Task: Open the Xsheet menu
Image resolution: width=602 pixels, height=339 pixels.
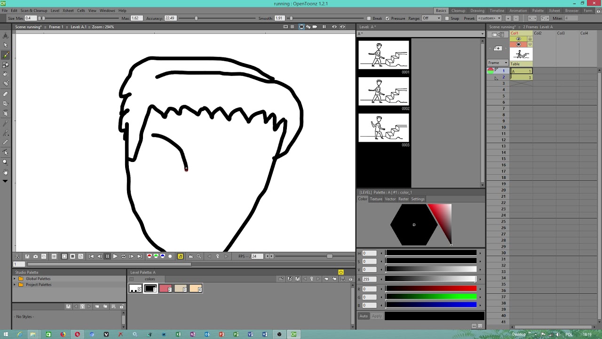Action: coord(68,10)
